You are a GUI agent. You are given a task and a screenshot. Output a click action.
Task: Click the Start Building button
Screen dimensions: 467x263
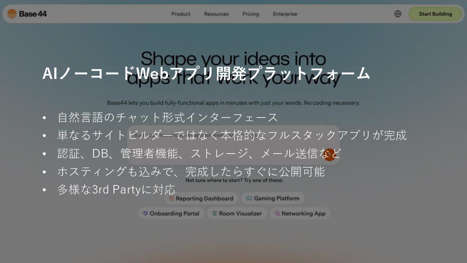[x=435, y=14]
